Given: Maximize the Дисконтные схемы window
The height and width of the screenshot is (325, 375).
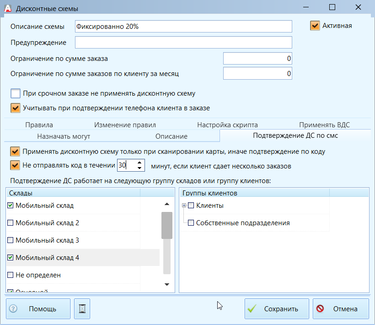Looking at the screenshot, I should pos(332,7).
